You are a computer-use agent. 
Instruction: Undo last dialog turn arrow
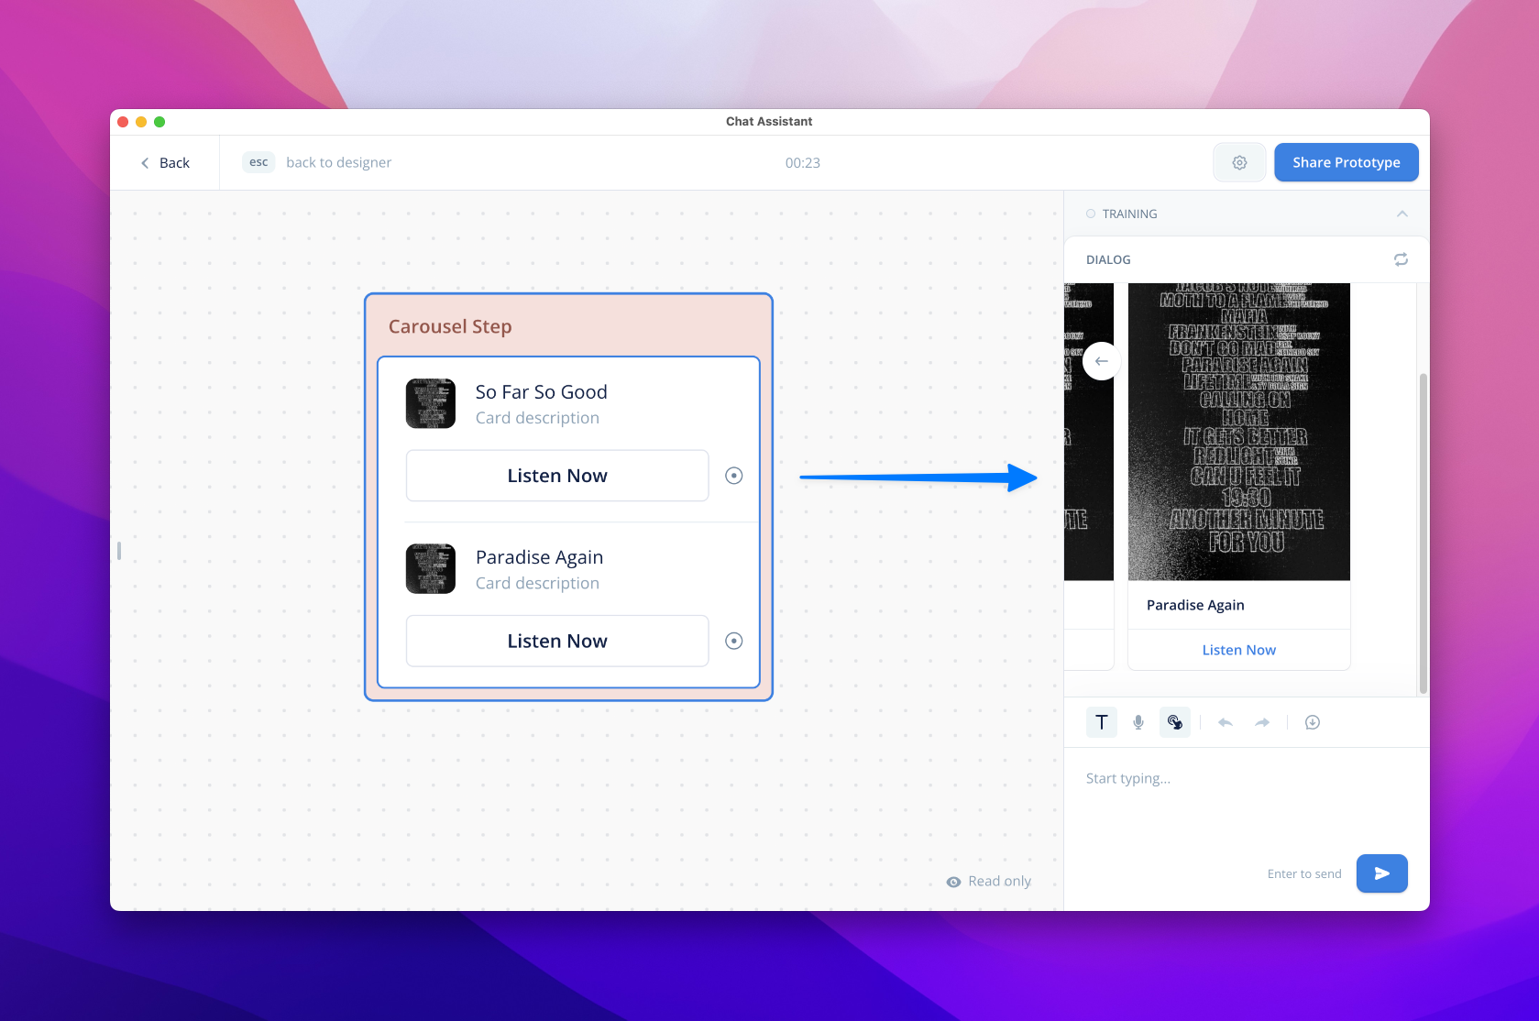click(1226, 722)
